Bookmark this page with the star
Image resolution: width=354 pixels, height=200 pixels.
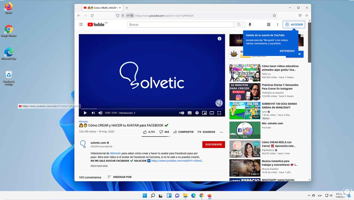274,16
